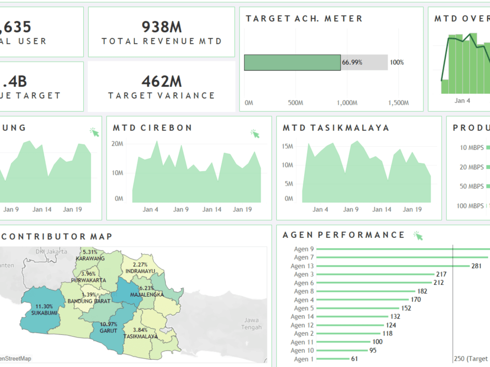This screenshot has width=490, height=367.
Task: Click the pointer icon on MTD Cirebon chart
Action: click(x=256, y=132)
